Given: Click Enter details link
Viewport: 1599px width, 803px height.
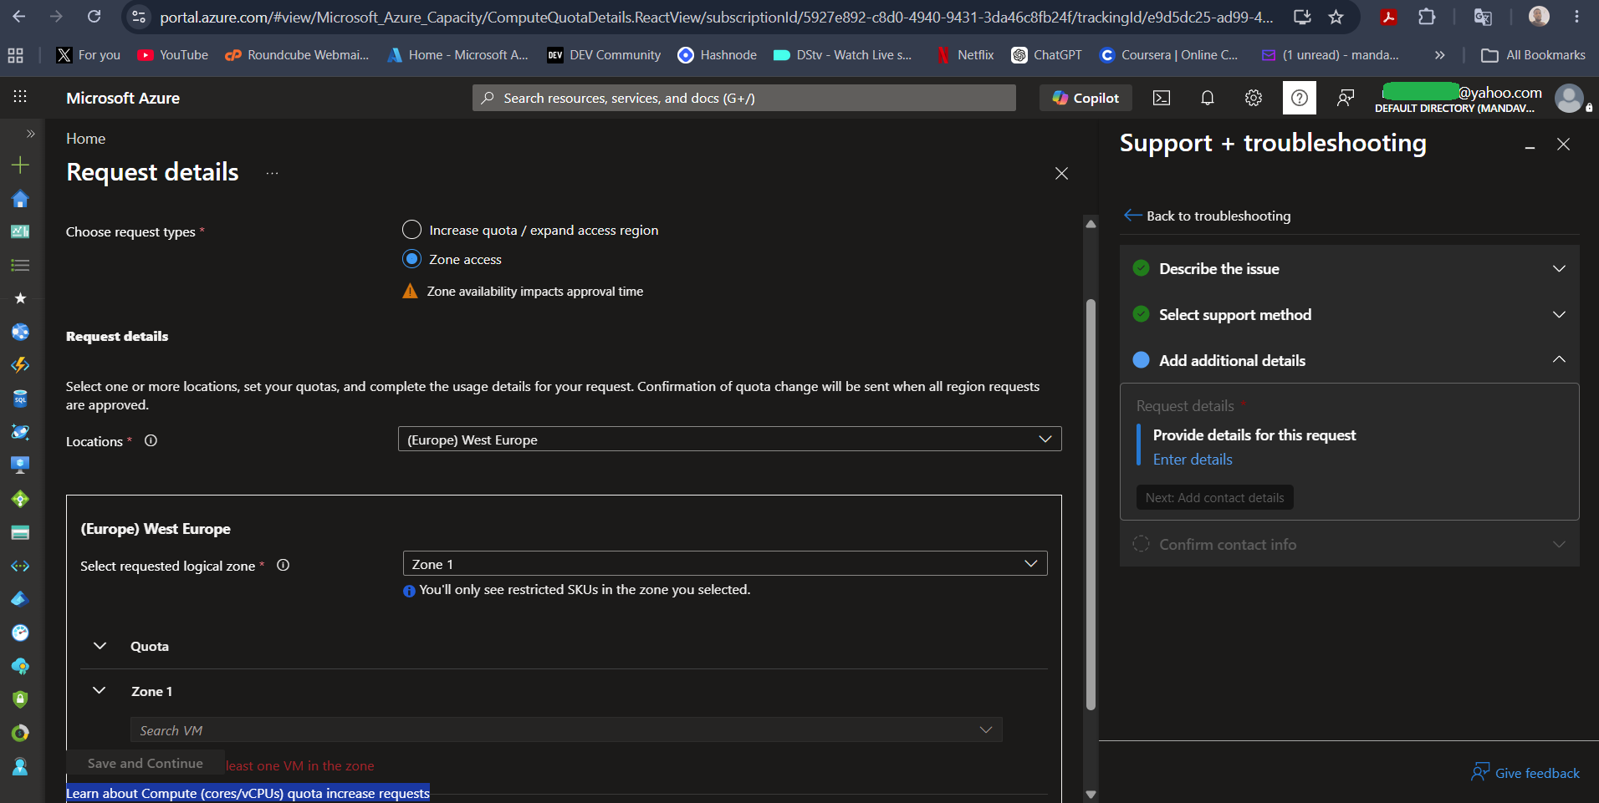Looking at the screenshot, I should click(1193, 460).
